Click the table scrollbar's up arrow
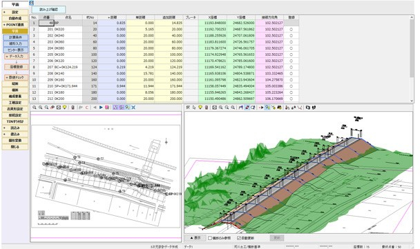Viewport: 420px width, 249px height. (x=412, y=17)
